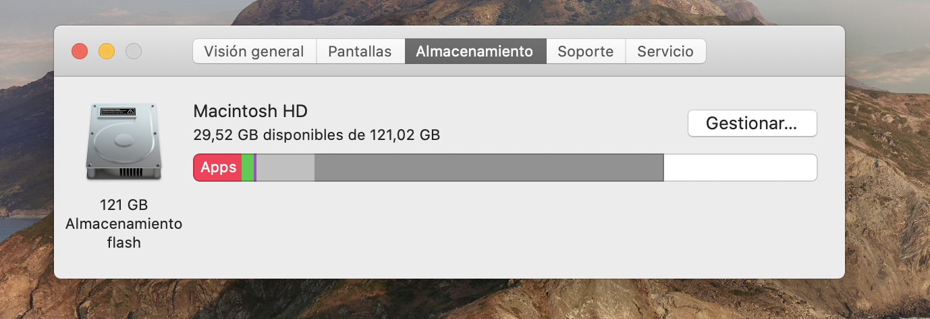The height and width of the screenshot is (319, 930).
Task: Click the thin purple storage segment
Action: (255, 168)
